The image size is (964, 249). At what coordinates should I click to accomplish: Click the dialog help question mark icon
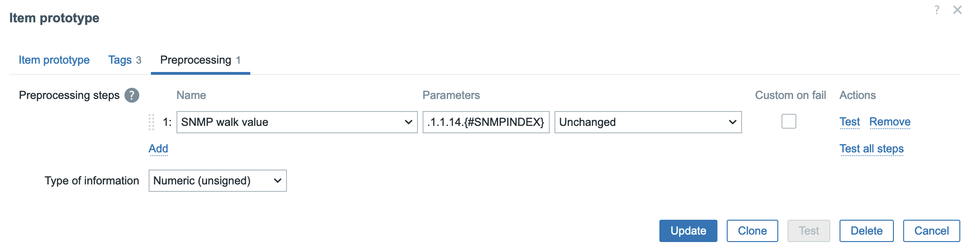[x=937, y=10]
